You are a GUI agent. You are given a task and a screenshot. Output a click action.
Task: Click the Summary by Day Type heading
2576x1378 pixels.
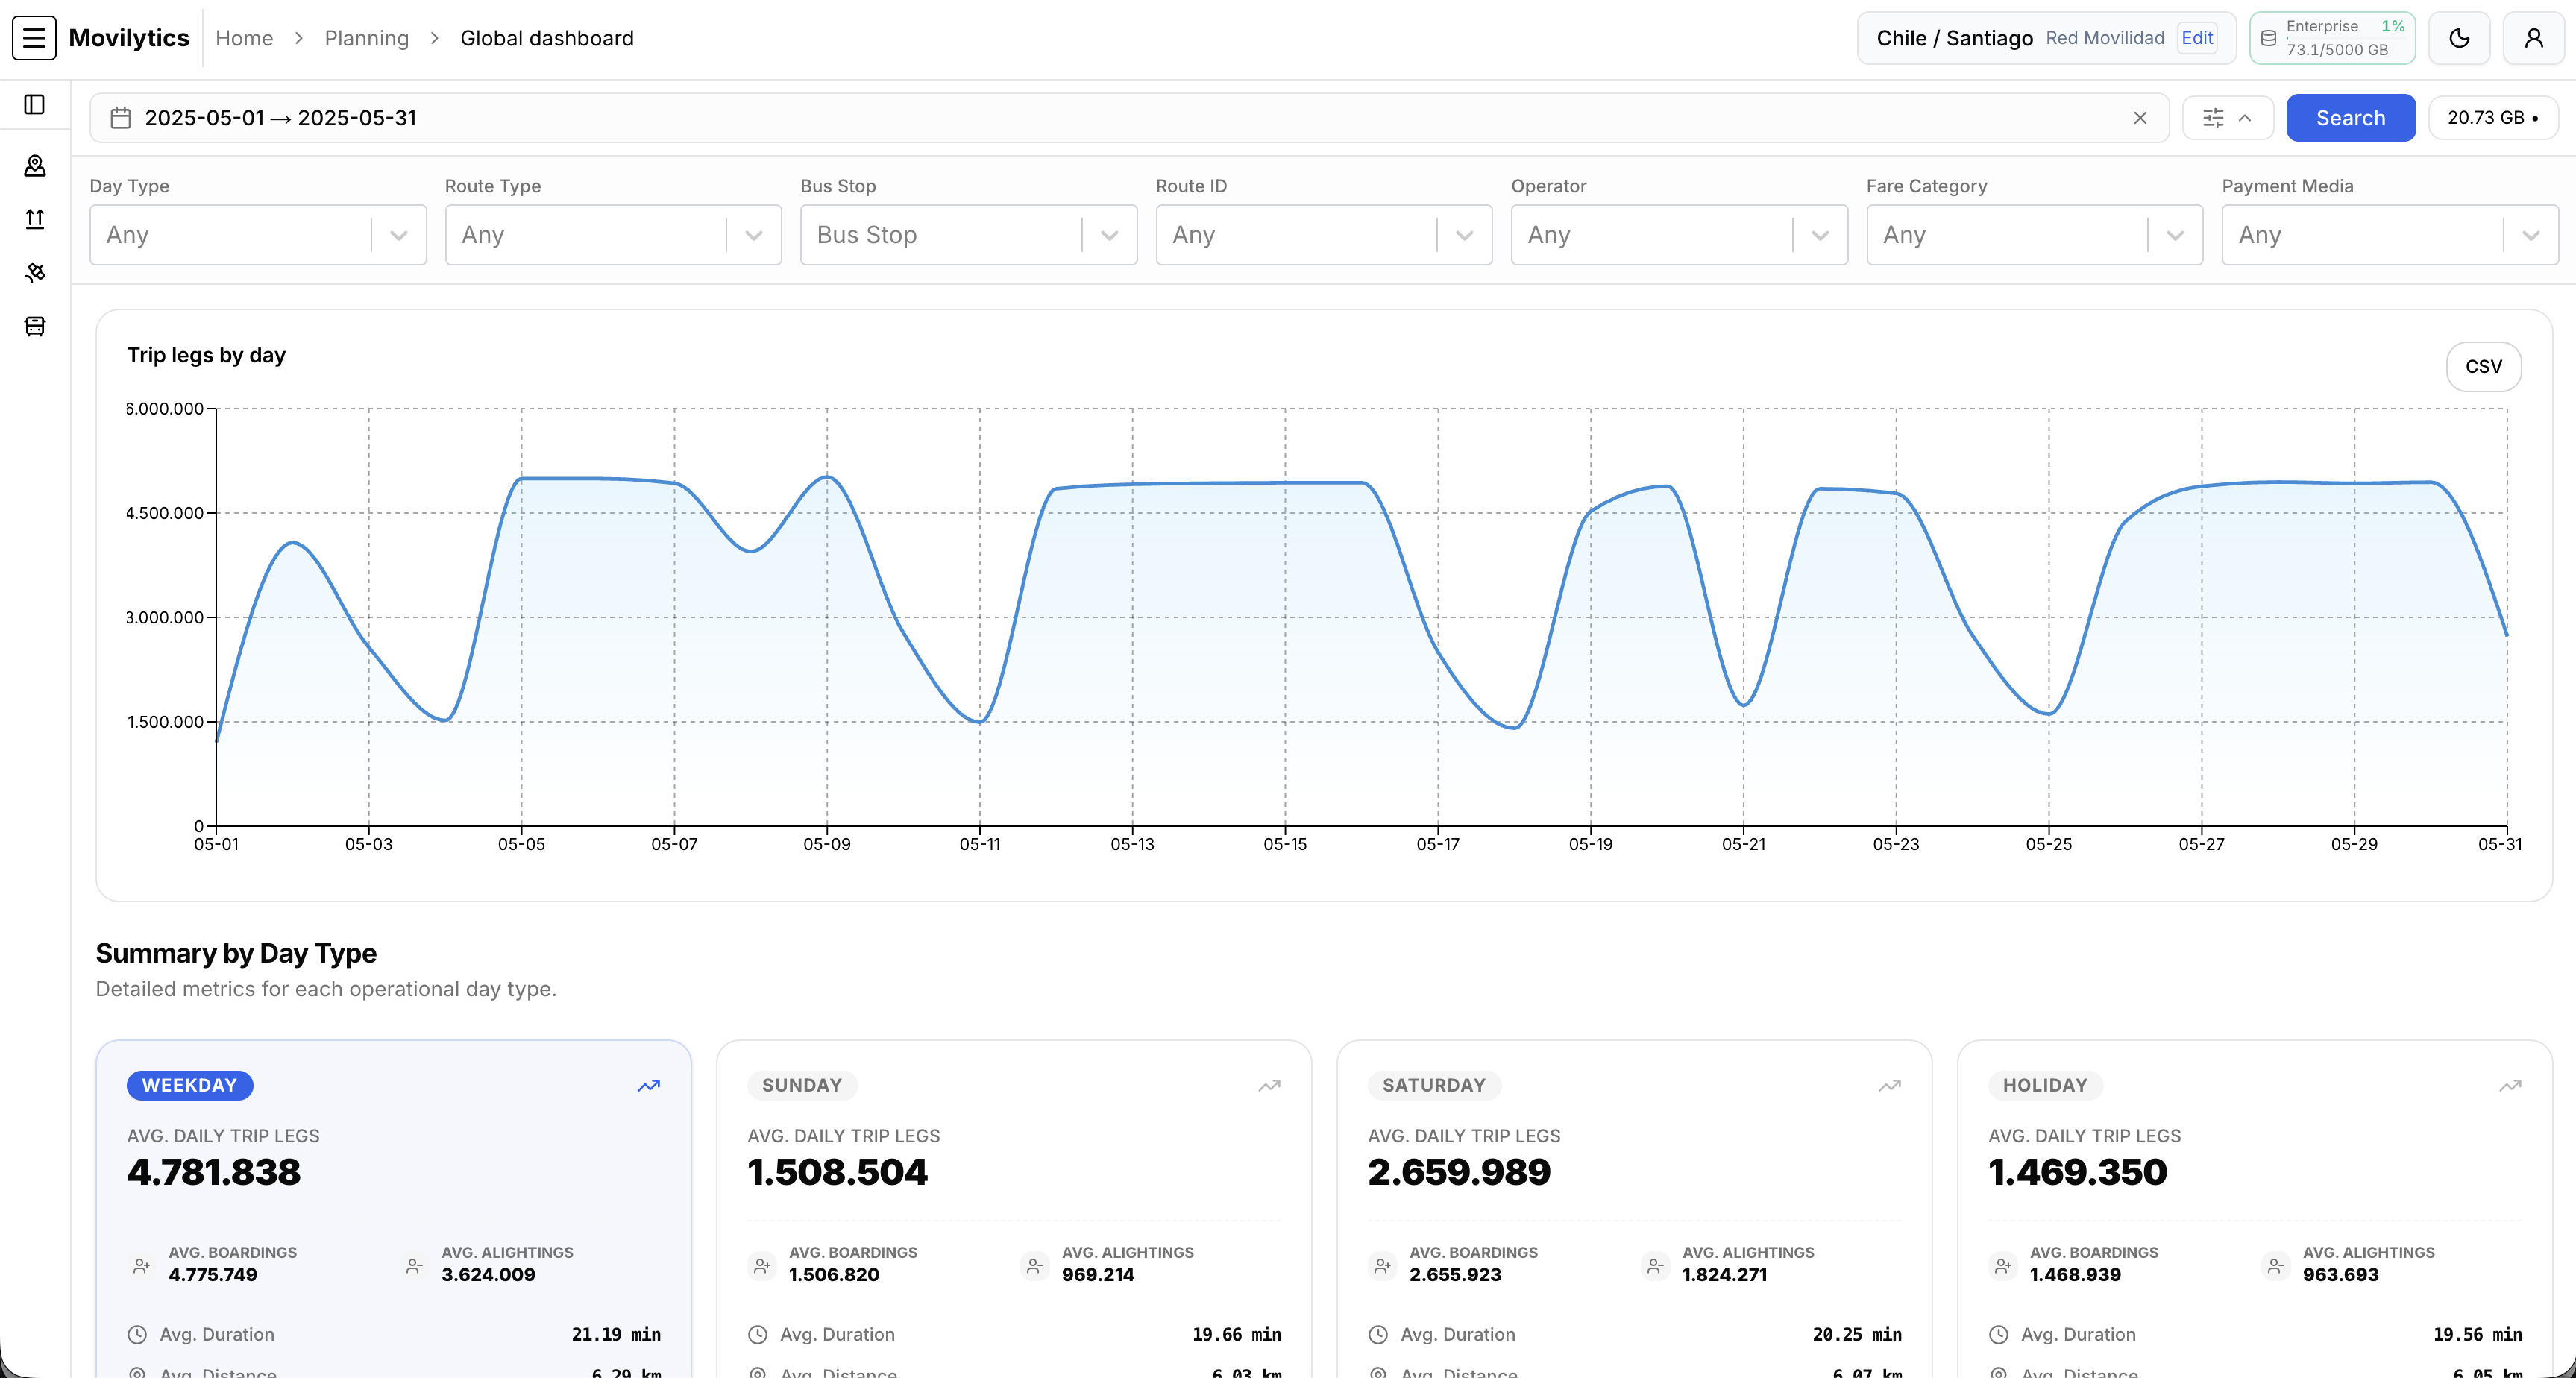236,954
